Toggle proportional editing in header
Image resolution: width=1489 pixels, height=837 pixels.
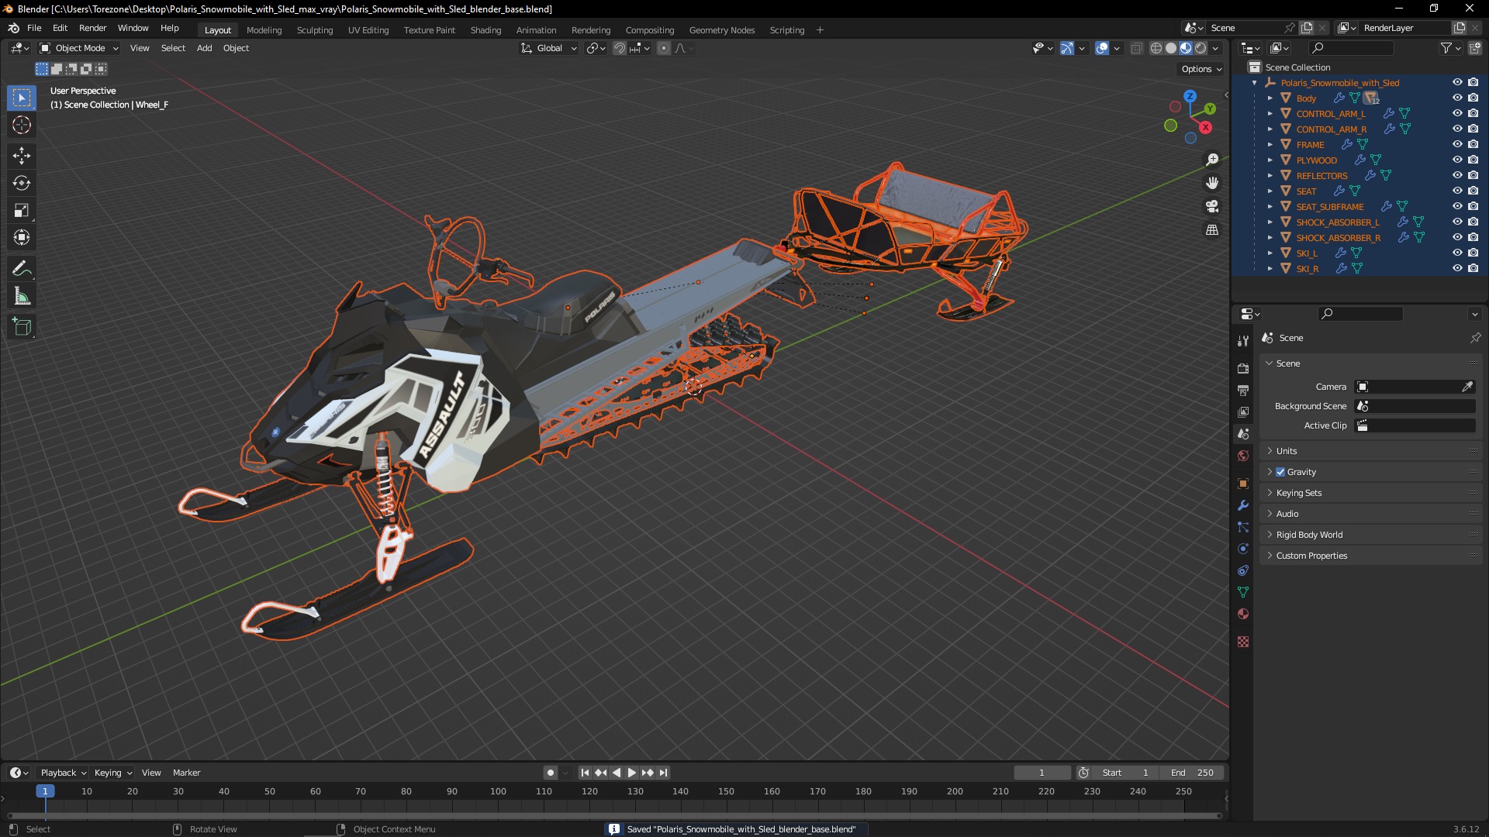click(664, 48)
